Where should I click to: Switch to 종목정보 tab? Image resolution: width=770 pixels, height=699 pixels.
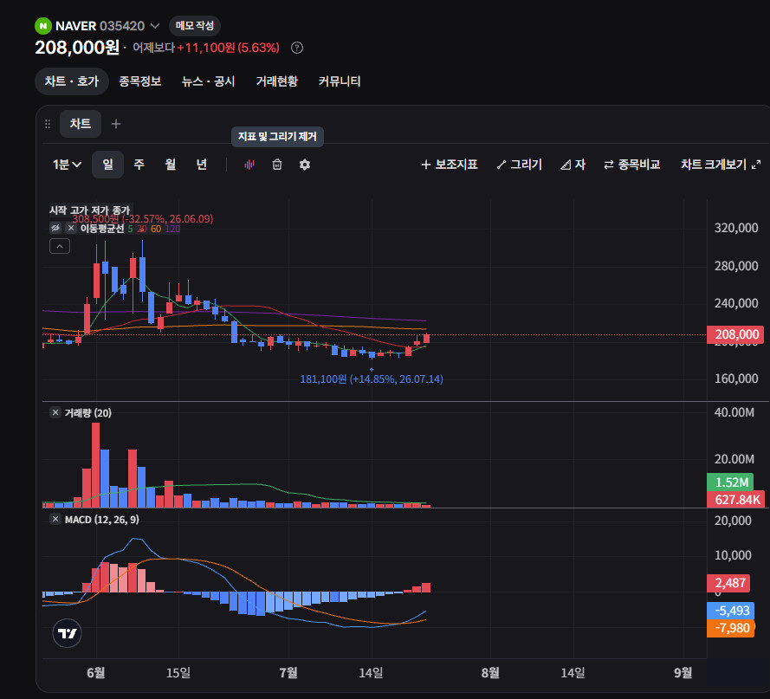[x=140, y=81]
